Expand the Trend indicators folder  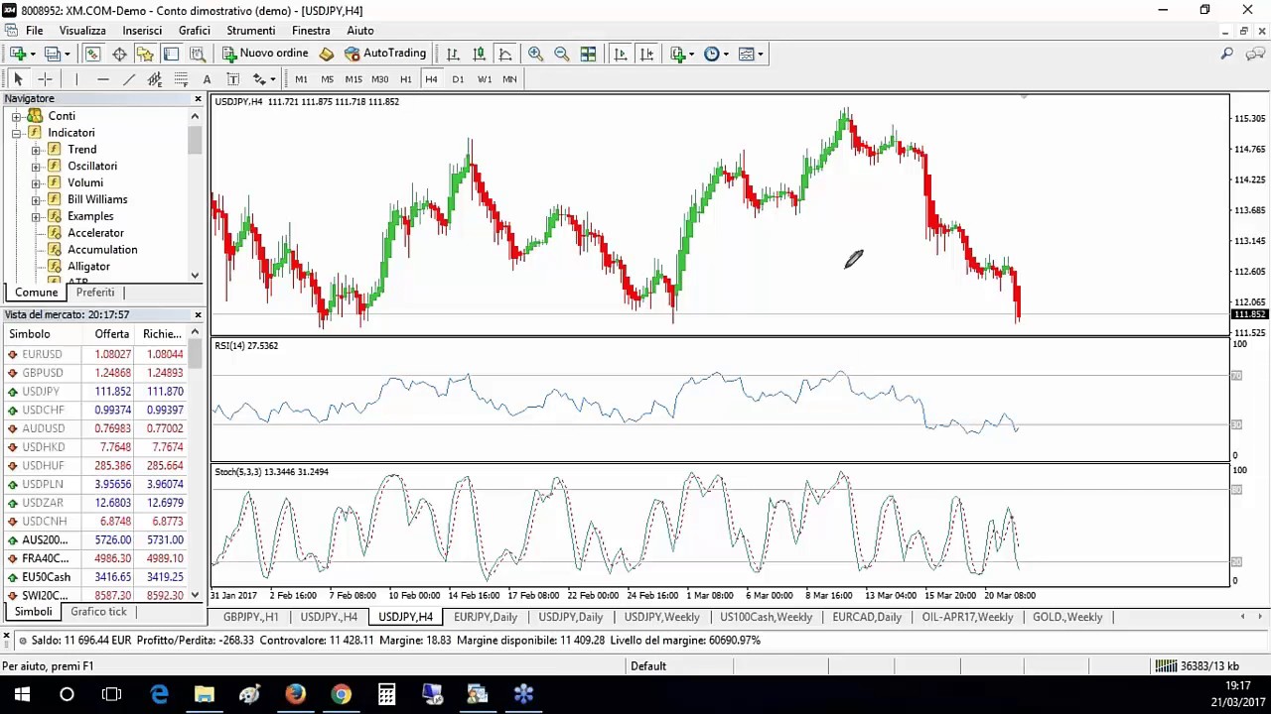[x=36, y=150]
